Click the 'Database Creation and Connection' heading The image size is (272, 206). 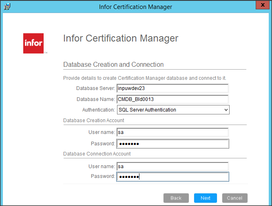113,64
